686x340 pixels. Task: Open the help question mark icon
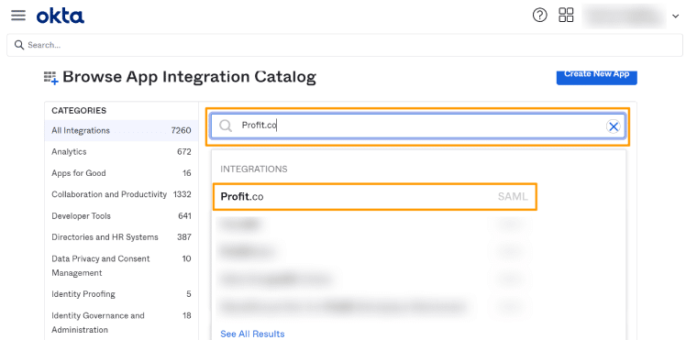click(x=540, y=16)
